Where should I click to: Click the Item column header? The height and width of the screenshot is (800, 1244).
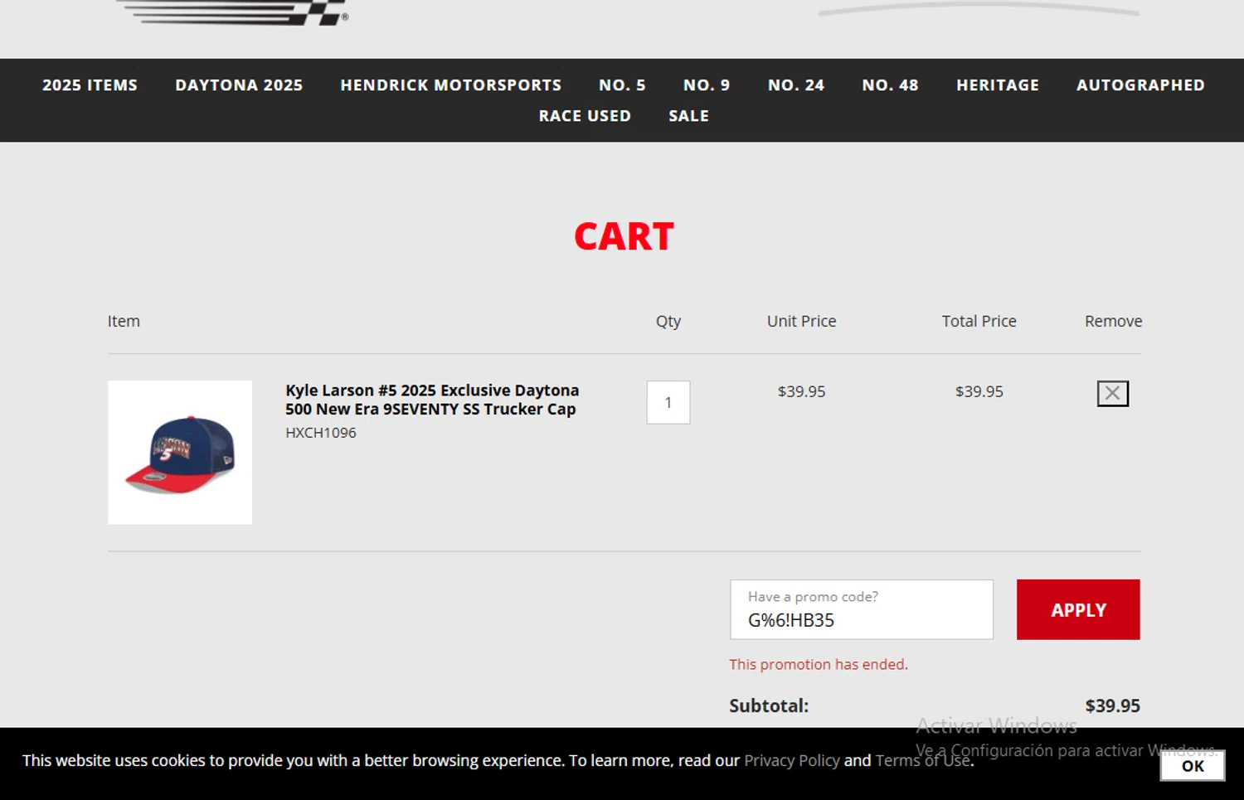pos(124,321)
